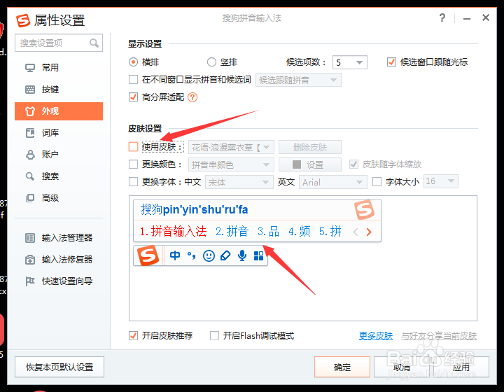Viewport: 504px width, 392px height.
Task: Click 应用 button
Action: 461,367
